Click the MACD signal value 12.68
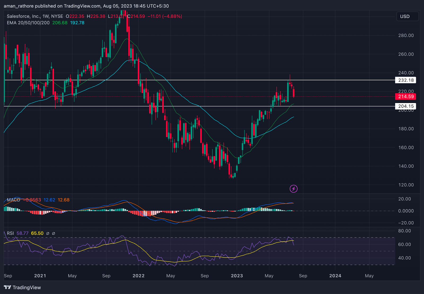The image size is (424, 294). coord(64,200)
